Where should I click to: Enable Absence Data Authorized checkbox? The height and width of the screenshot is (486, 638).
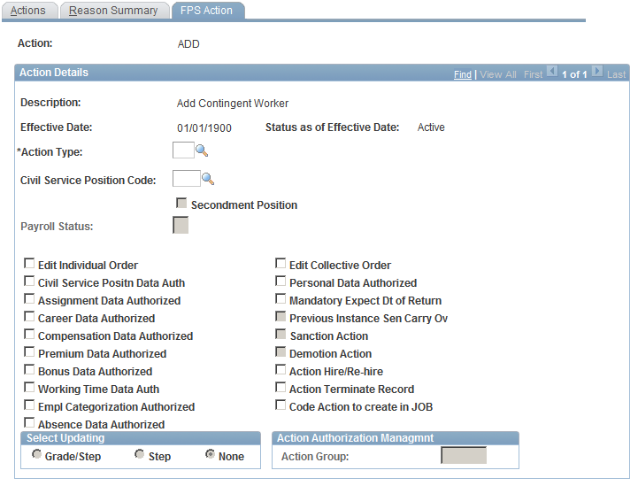[29, 422]
